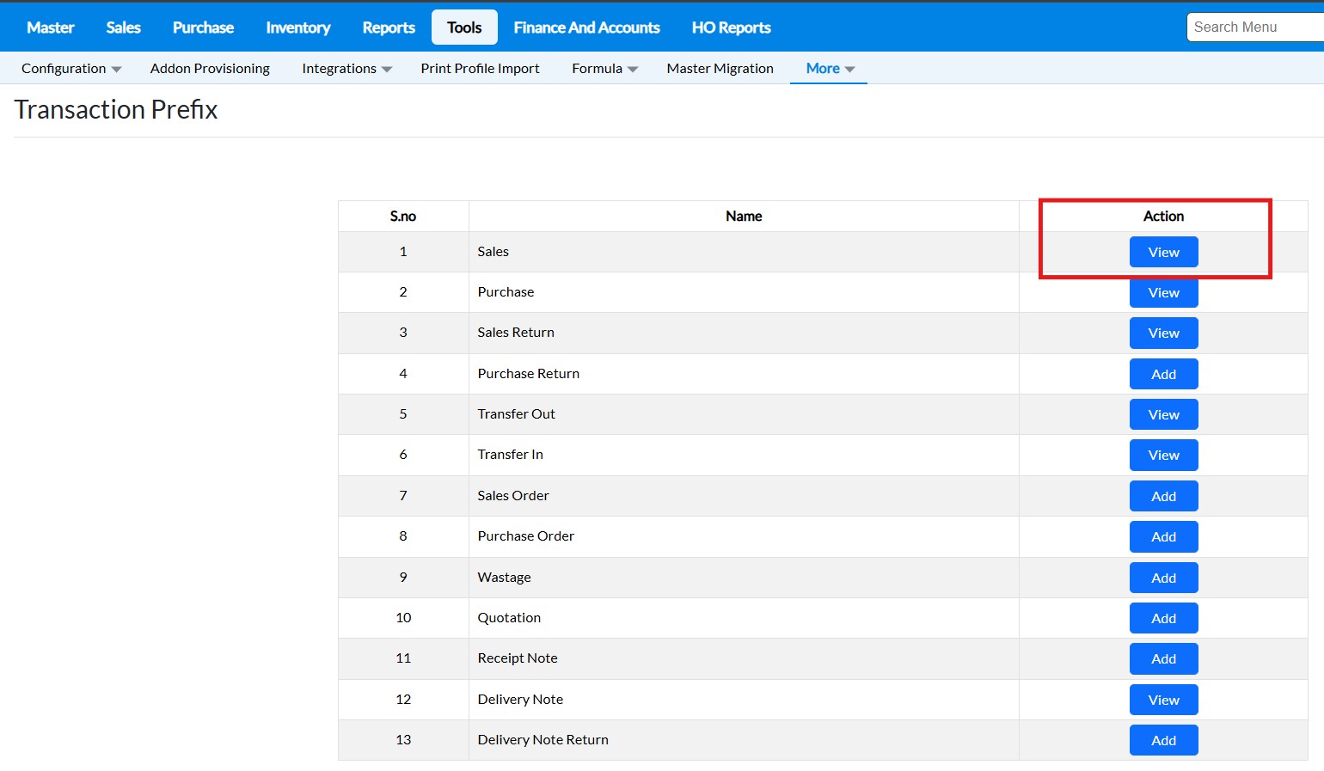View the Sales transaction prefix

point(1163,252)
